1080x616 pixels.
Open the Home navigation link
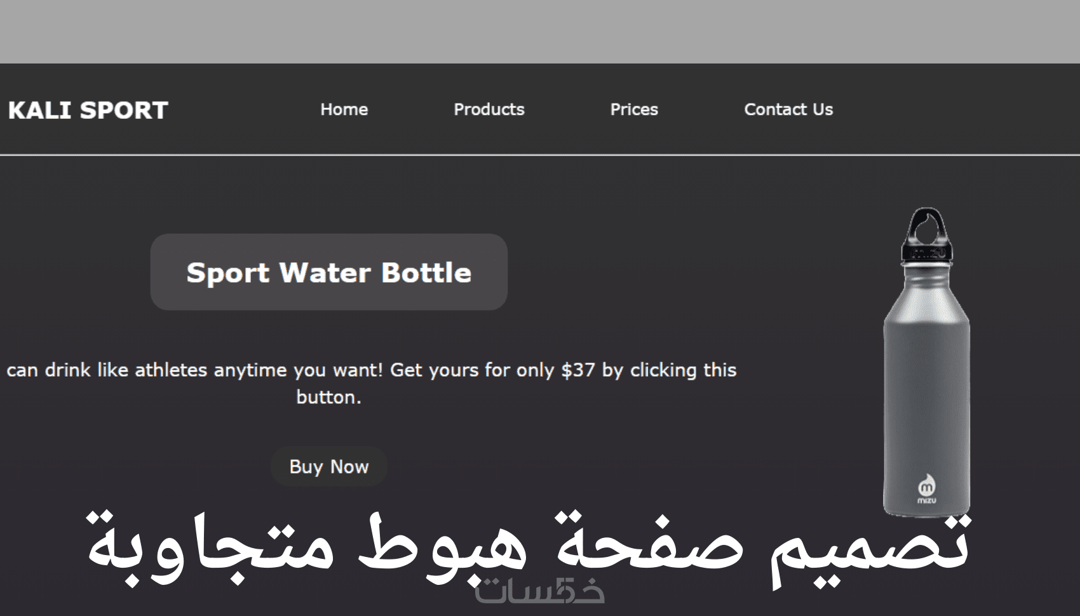click(344, 110)
